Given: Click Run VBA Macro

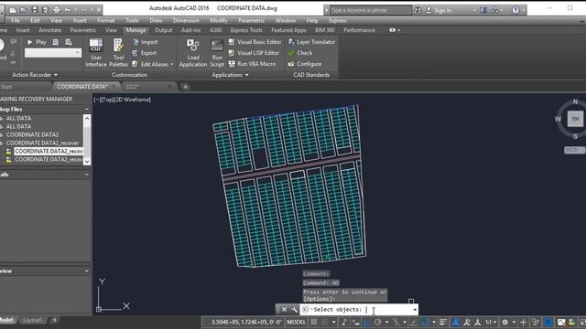Looking at the screenshot, I should (x=252, y=64).
